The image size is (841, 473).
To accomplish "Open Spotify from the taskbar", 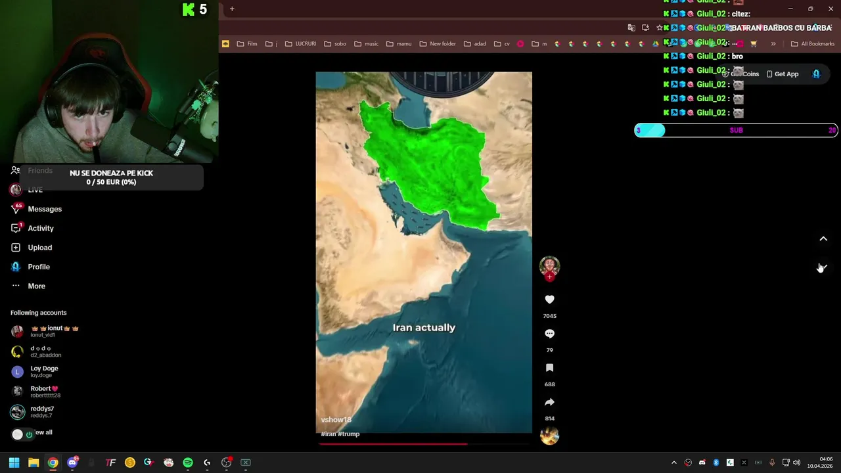I will click(x=188, y=462).
